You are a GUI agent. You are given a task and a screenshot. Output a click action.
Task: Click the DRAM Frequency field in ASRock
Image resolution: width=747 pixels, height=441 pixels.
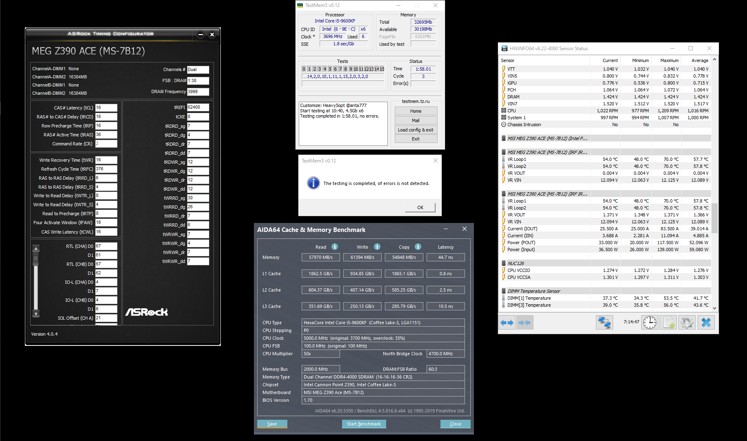tap(198, 92)
